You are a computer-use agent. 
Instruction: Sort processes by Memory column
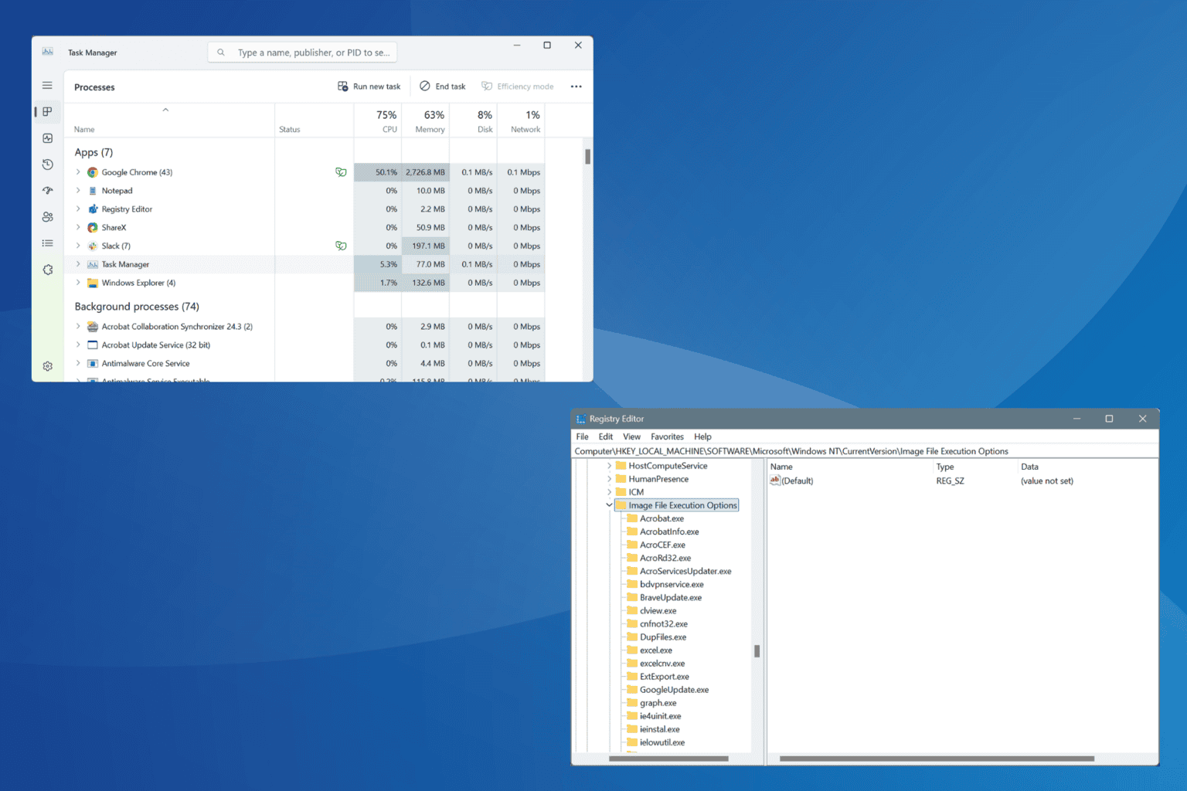(426, 121)
